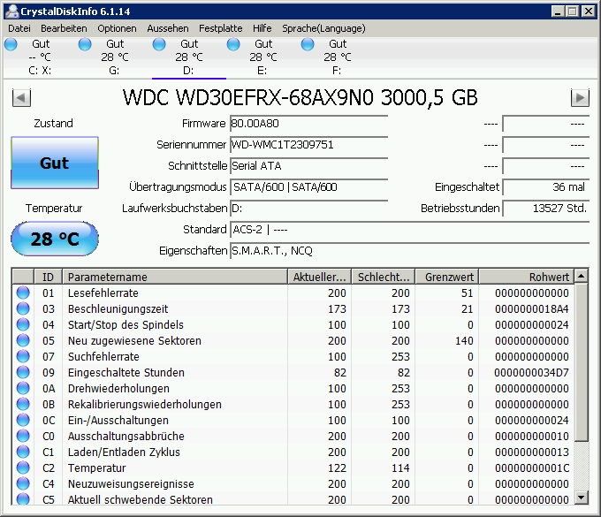Click status orb of Neu zugewiesene Sektoren row
Image resolution: width=601 pixels, height=517 pixels.
click(23, 340)
